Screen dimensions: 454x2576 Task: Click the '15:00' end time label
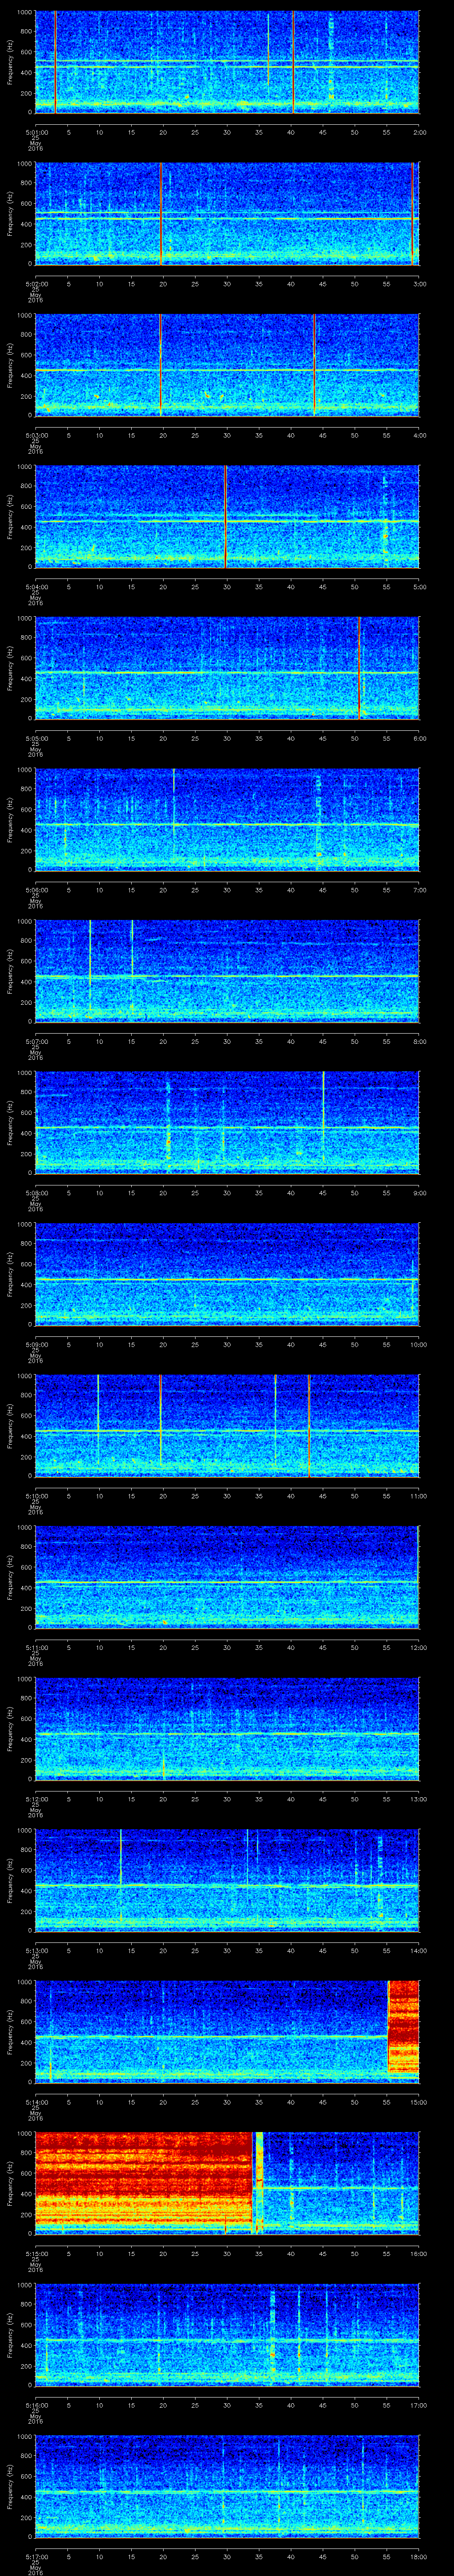418,2102
